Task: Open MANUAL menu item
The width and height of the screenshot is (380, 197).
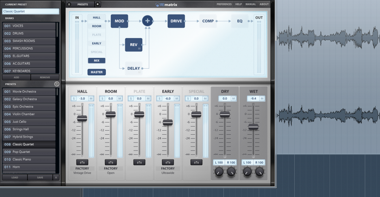Action: (x=250, y=4)
